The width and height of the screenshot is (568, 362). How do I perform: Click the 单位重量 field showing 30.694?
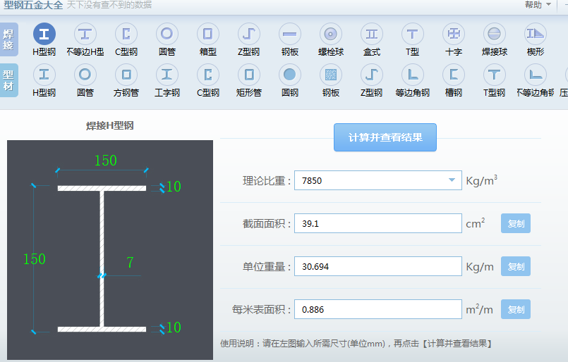(x=377, y=266)
